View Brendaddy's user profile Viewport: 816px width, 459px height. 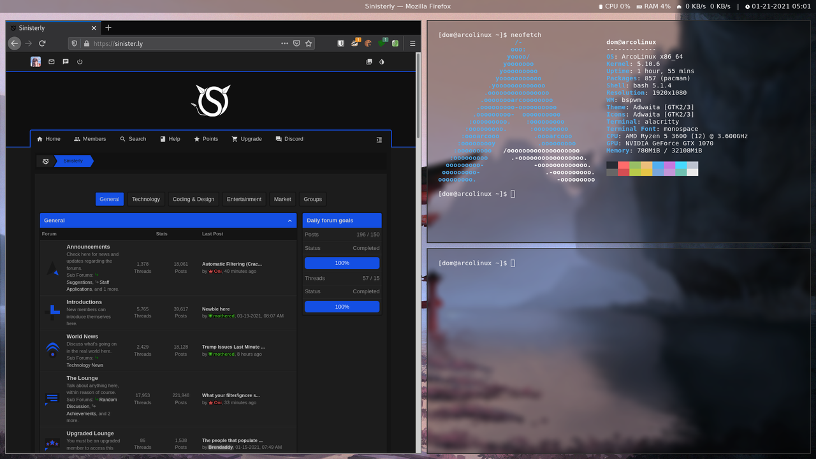[x=221, y=448]
